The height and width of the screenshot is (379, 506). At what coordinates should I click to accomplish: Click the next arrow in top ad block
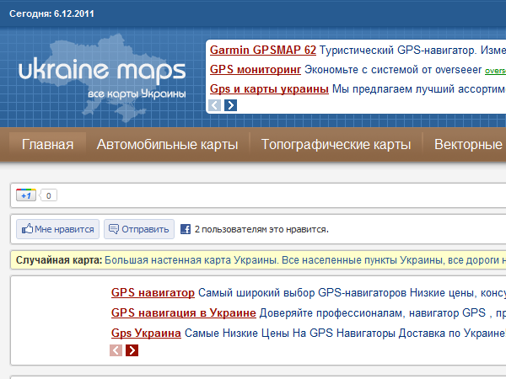point(230,105)
